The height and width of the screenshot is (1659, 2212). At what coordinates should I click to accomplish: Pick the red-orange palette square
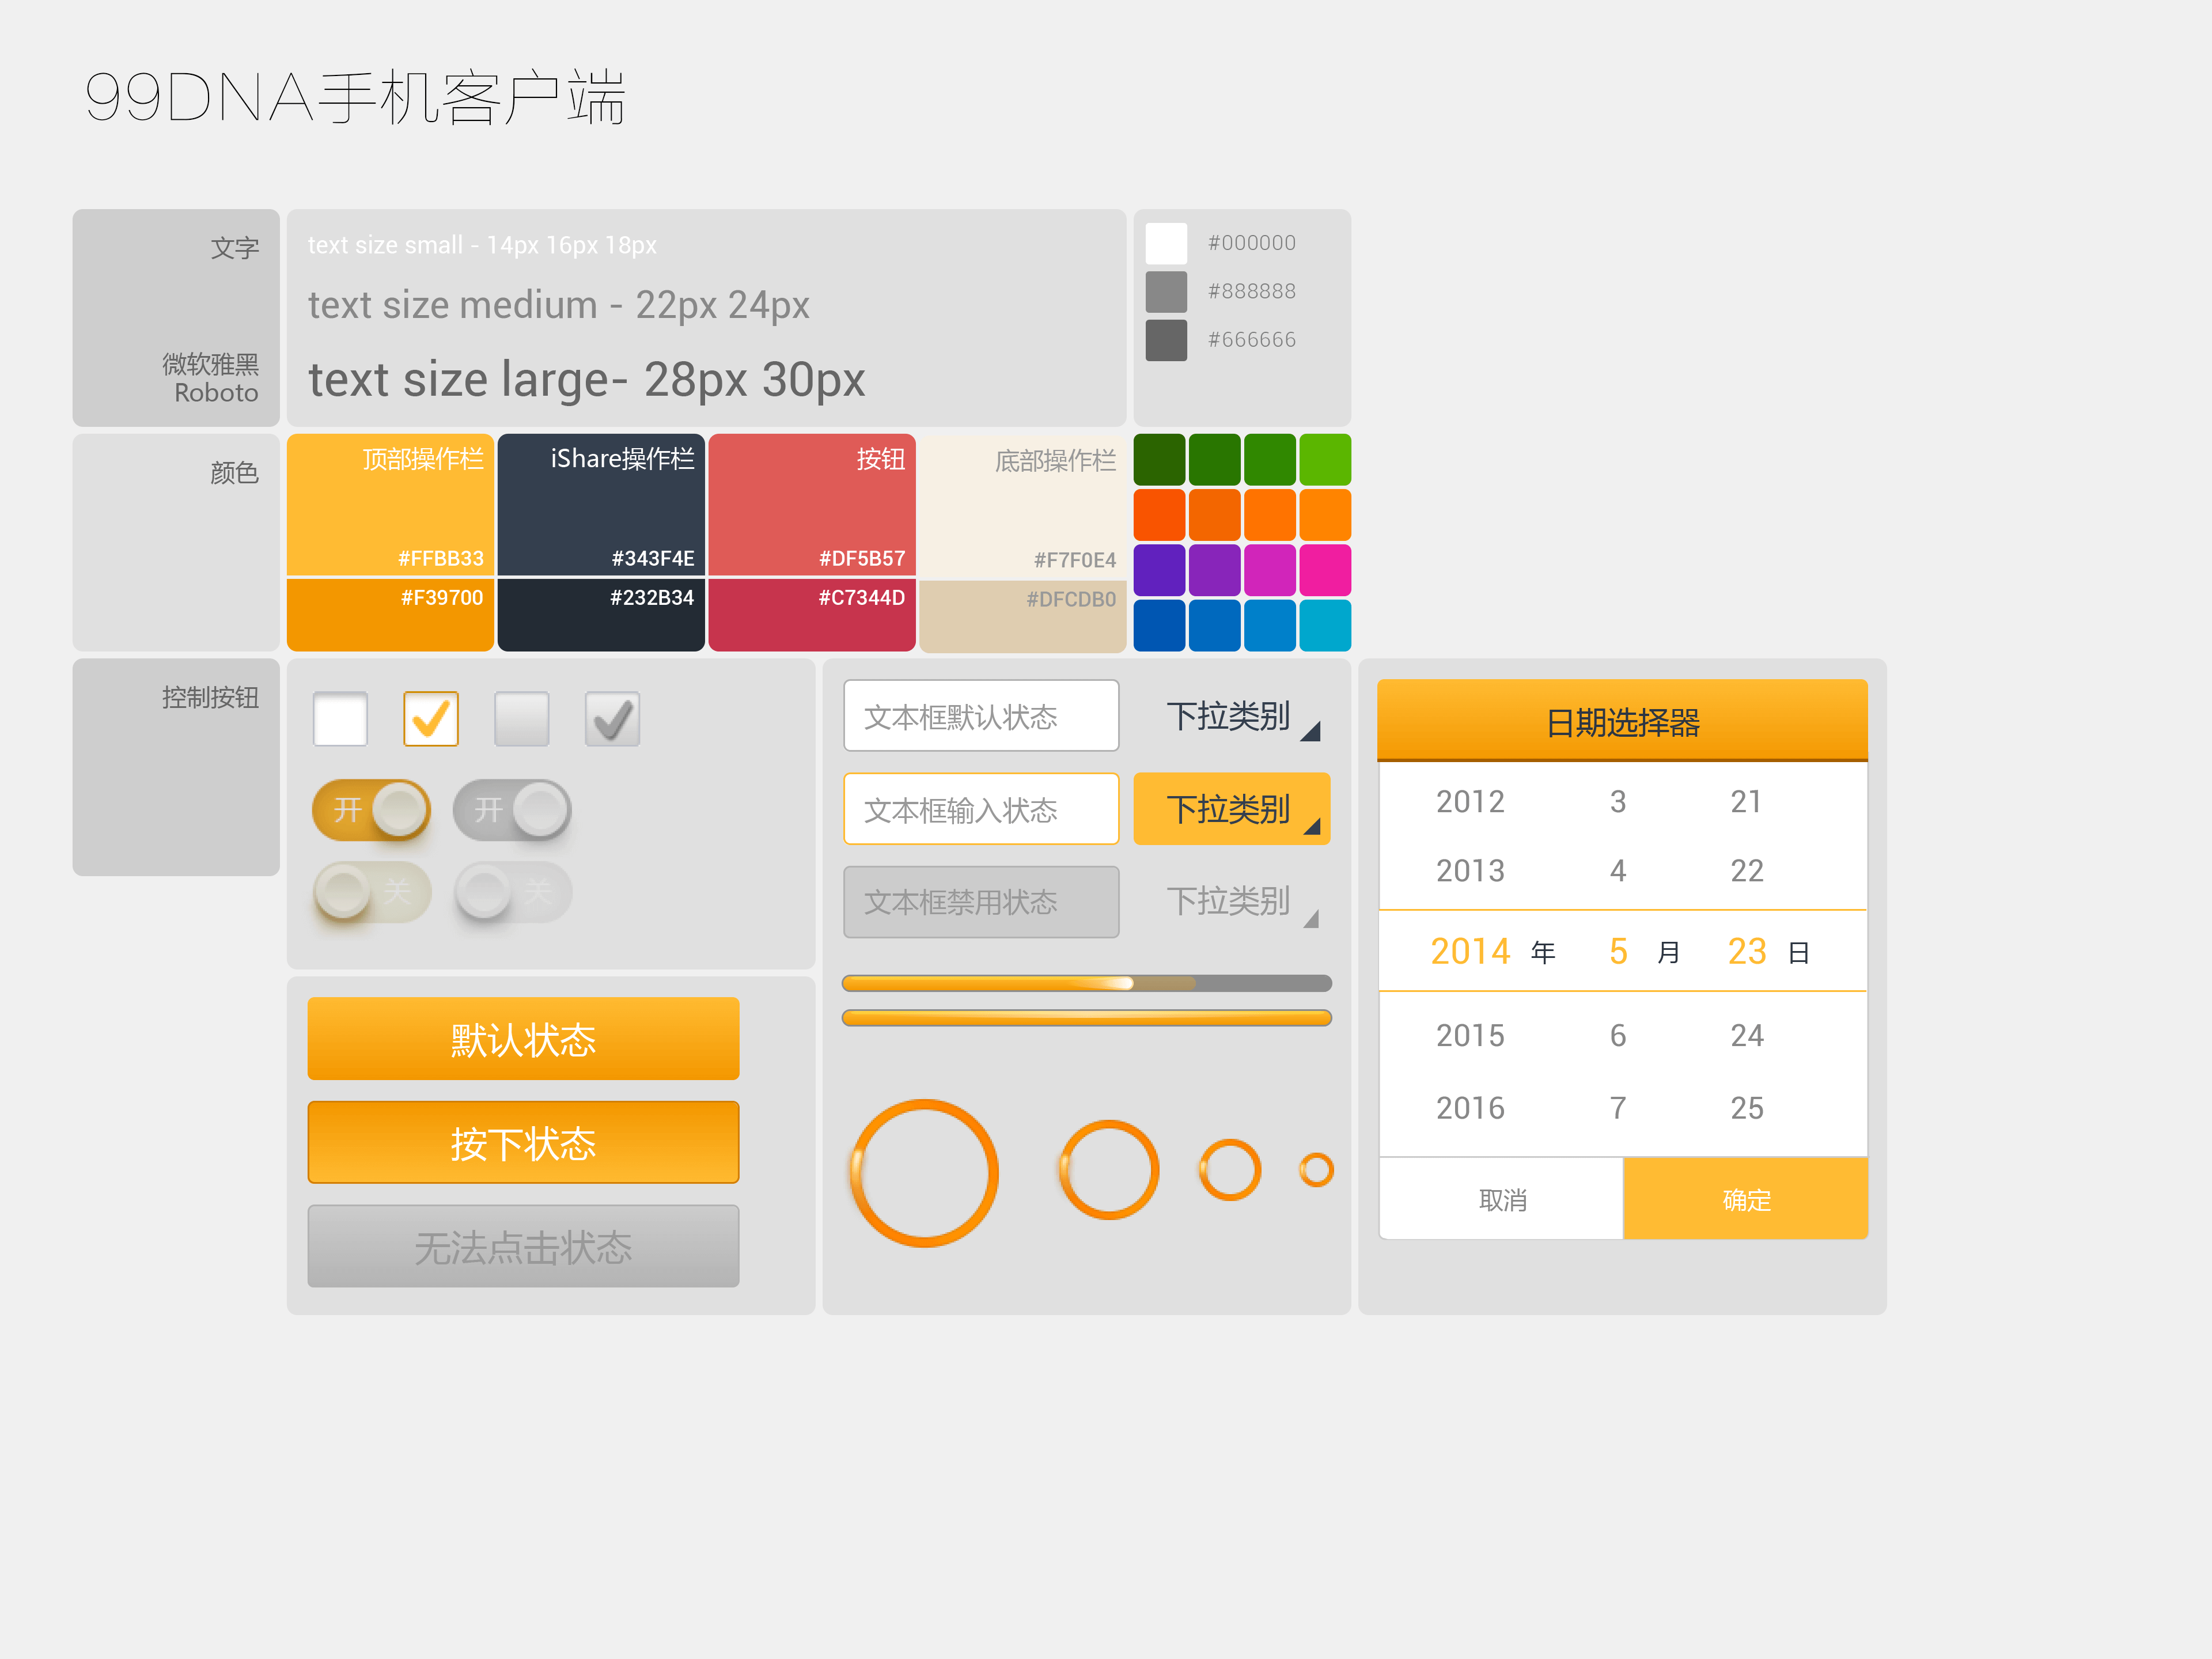pos(1160,514)
